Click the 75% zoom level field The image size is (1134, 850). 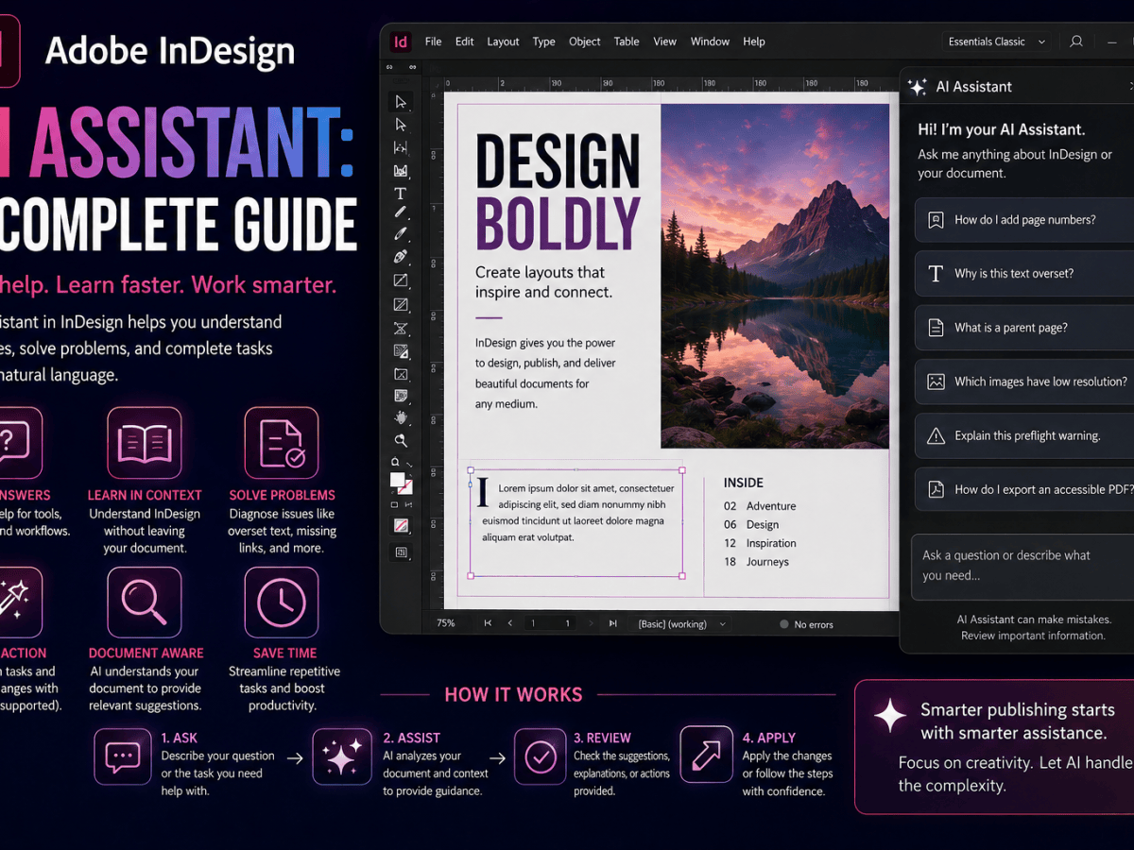coord(446,623)
